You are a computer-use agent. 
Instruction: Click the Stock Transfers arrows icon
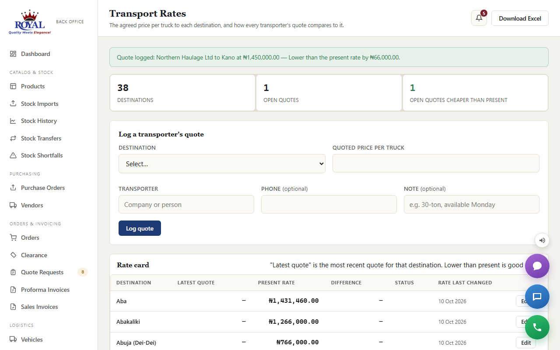tap(13, 138)
